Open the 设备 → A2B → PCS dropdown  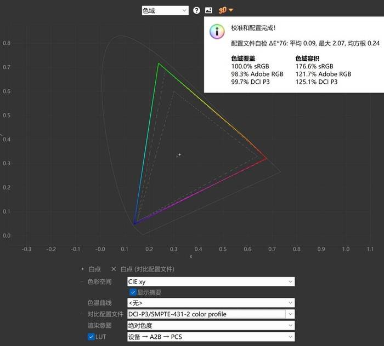tap(211, 337)
